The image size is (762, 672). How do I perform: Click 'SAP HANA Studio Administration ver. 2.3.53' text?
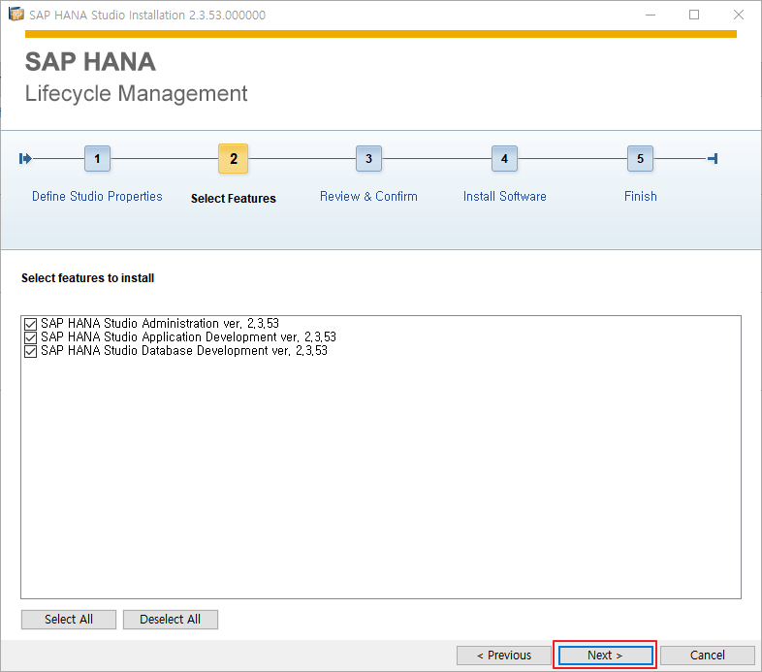(x=160, y=324)
